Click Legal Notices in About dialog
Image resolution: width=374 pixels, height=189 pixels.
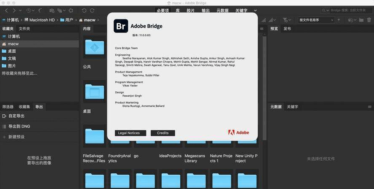point(130,133)
